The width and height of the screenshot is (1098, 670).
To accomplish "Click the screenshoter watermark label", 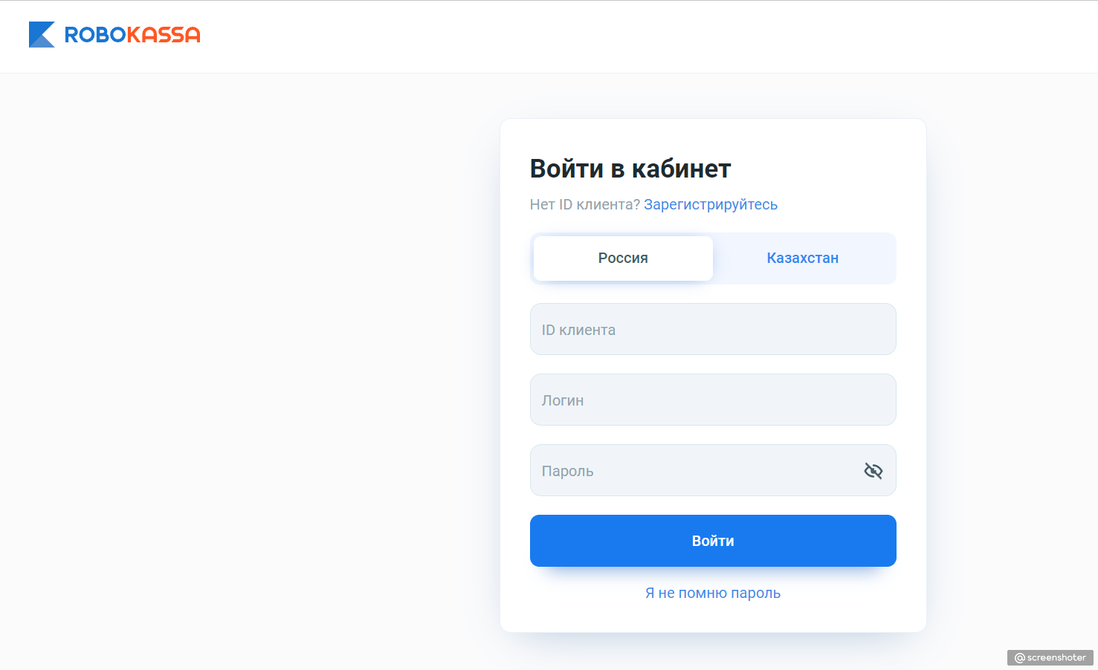I will click(1050, 657).
